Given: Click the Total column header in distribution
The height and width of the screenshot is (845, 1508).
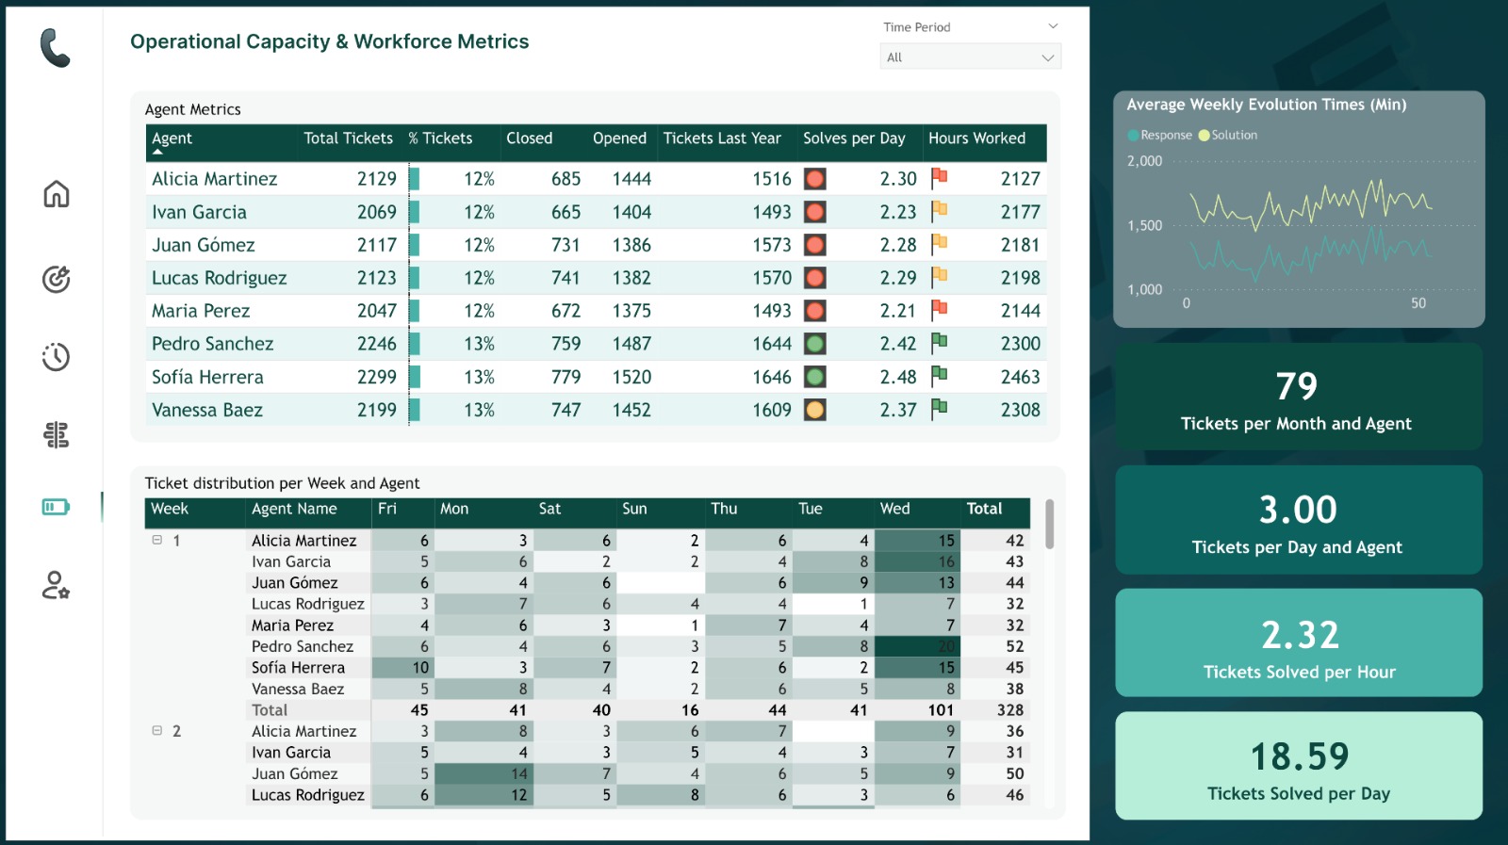Looking at the screenshot, I should (984, 509).
